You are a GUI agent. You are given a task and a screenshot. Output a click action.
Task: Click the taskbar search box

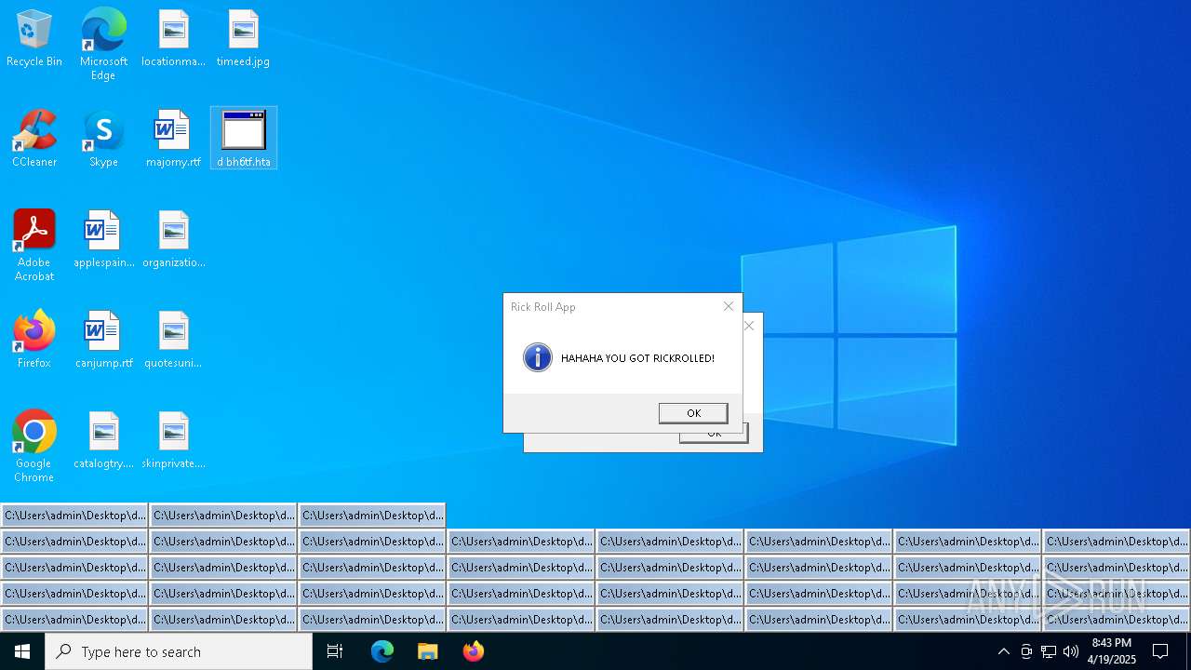pos(179,651)
